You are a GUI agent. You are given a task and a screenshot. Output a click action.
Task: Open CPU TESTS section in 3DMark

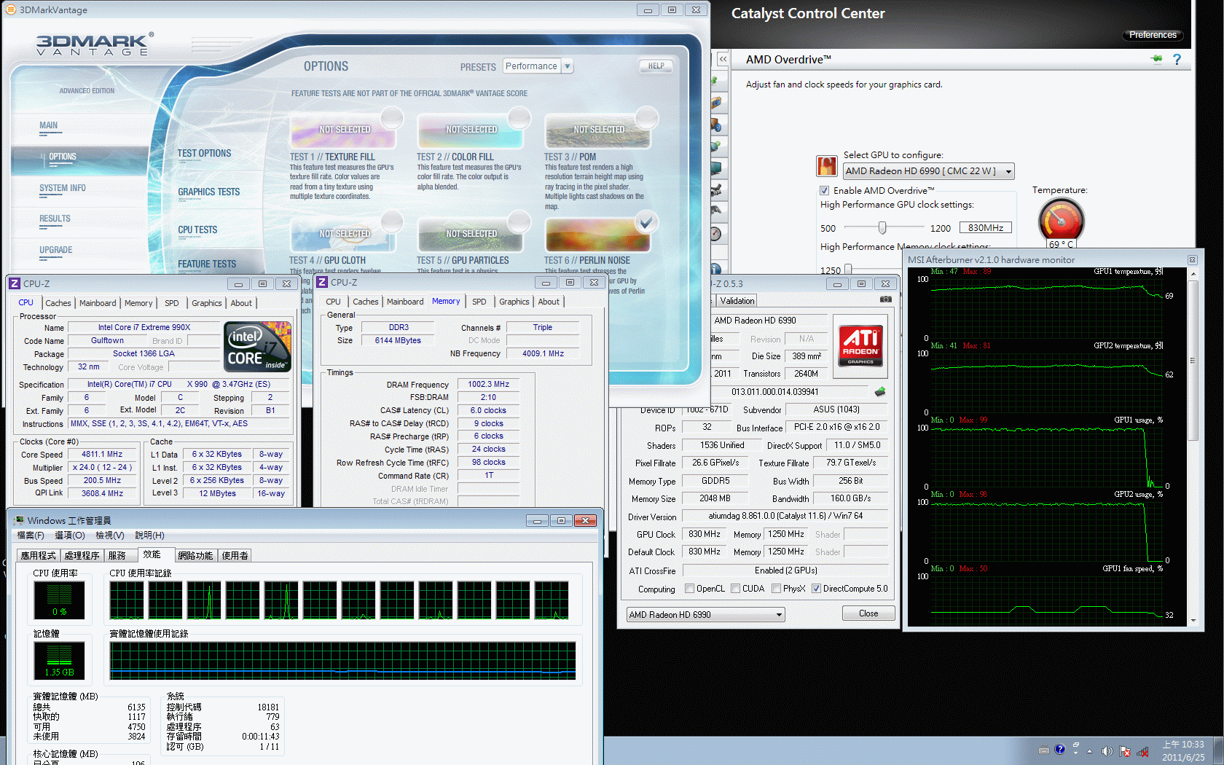click(x=197, y=229)
